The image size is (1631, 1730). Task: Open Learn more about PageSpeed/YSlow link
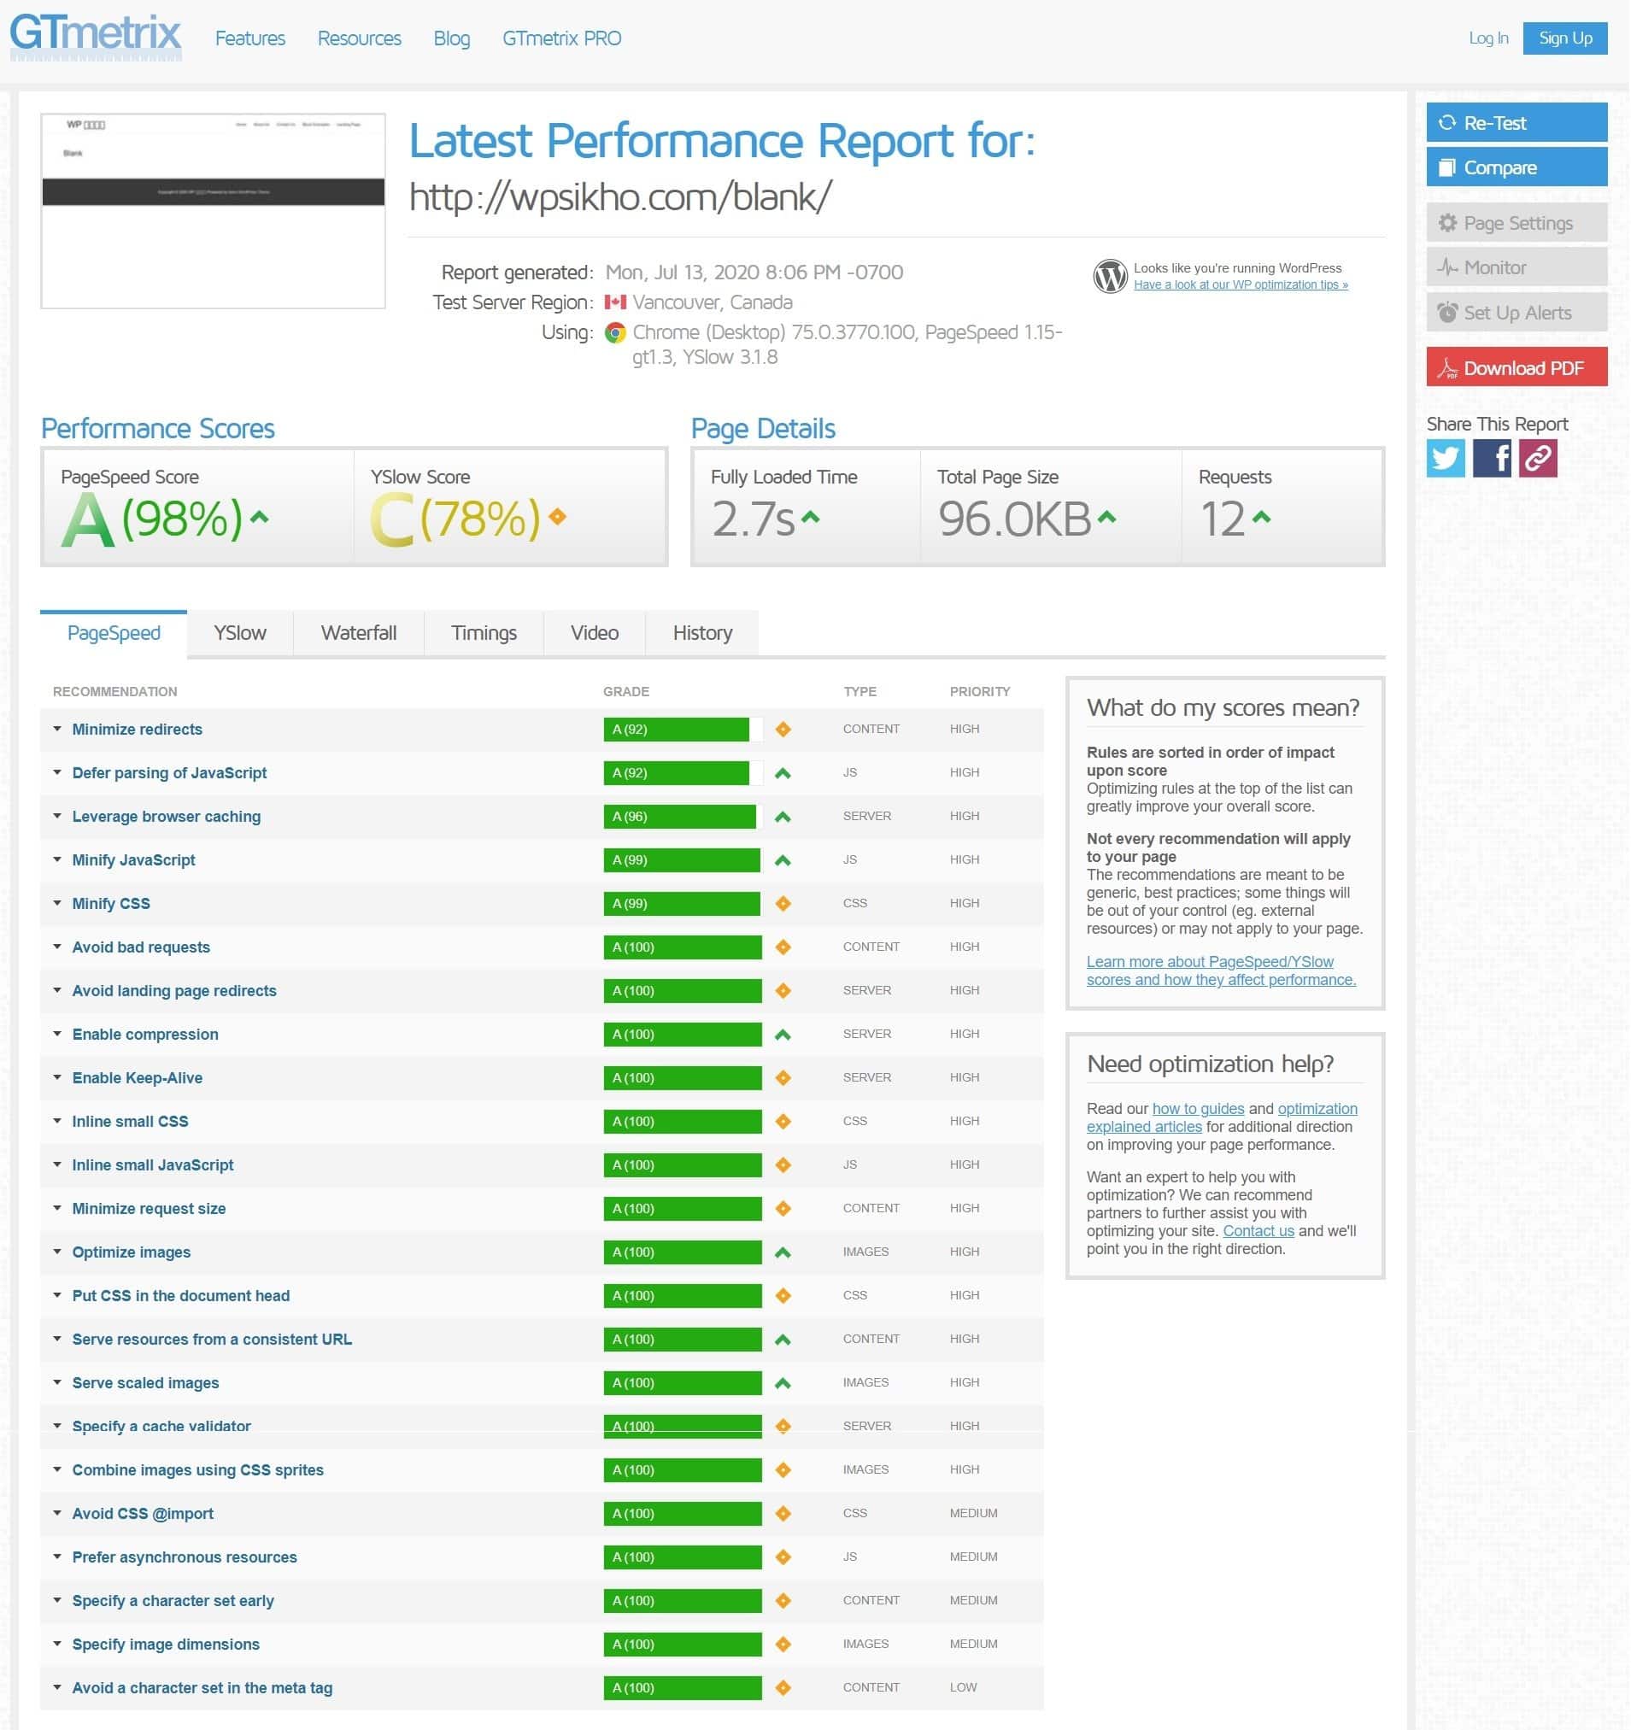1222,971
